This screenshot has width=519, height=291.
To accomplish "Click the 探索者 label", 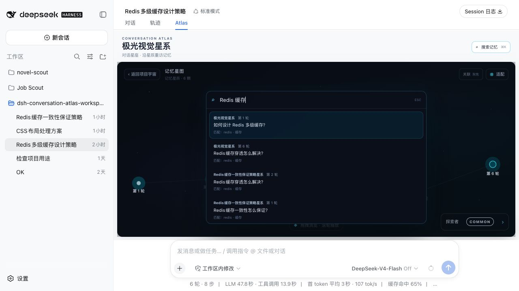I will [452, 222].
